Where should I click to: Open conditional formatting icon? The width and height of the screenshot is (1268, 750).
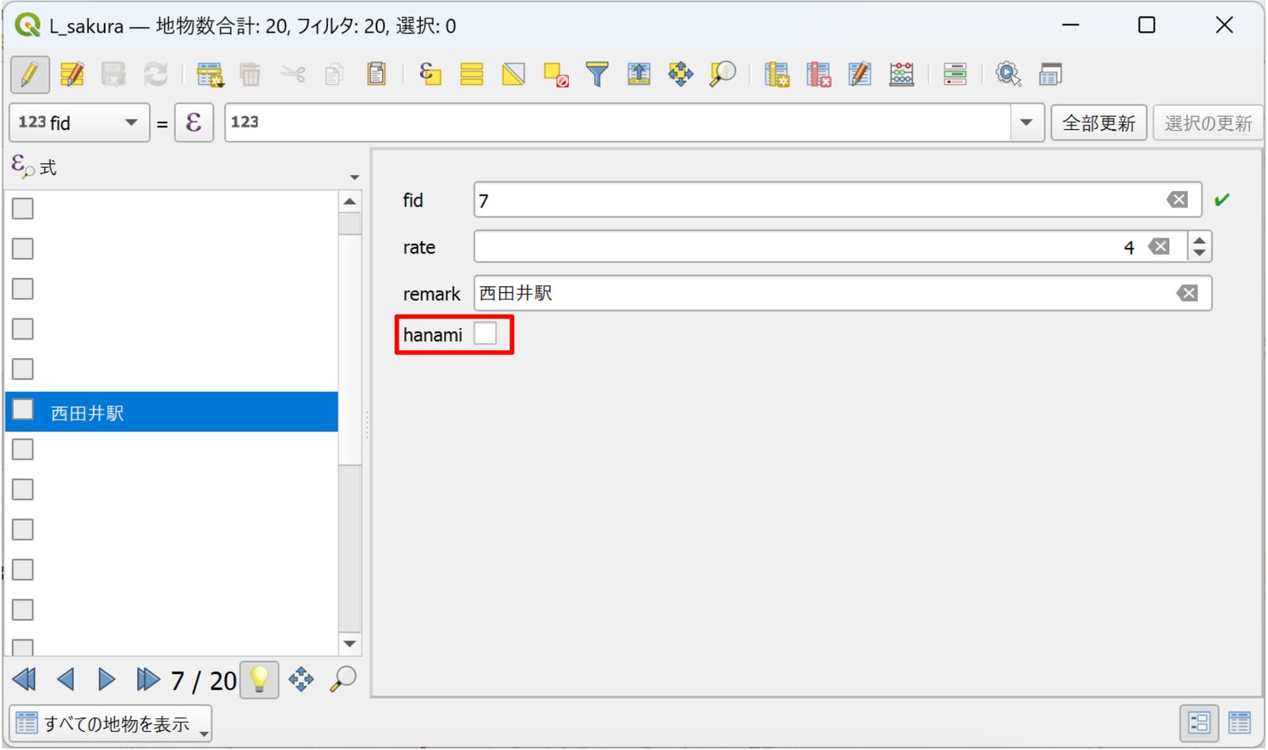(x=955, y=75)
